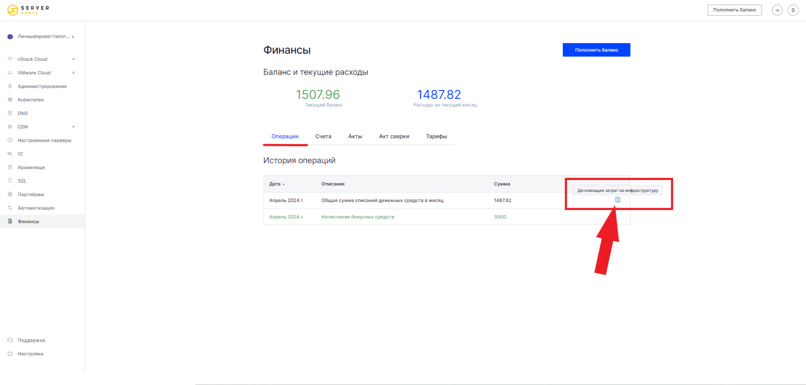The image size is (806, 385).
Task: Click the 1487.82 monthly expenses value
Action: [x=439, y=94]
